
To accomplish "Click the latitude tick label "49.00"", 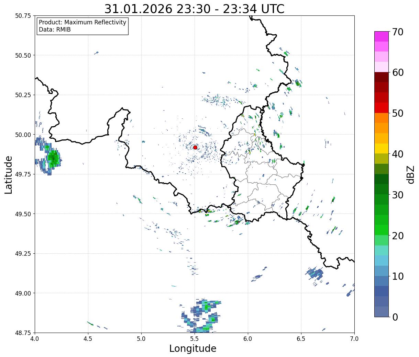I will point(23,293).
